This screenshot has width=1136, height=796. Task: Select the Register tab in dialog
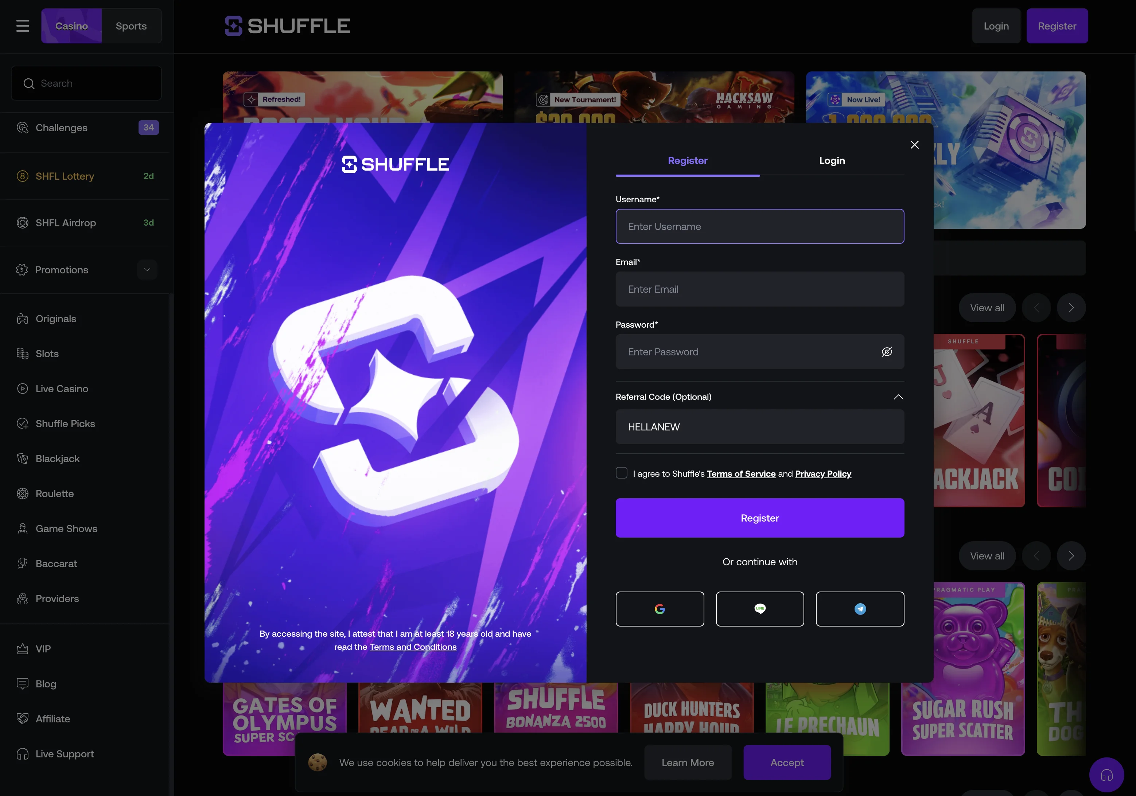pyautogui.click(x=688, y=160)
